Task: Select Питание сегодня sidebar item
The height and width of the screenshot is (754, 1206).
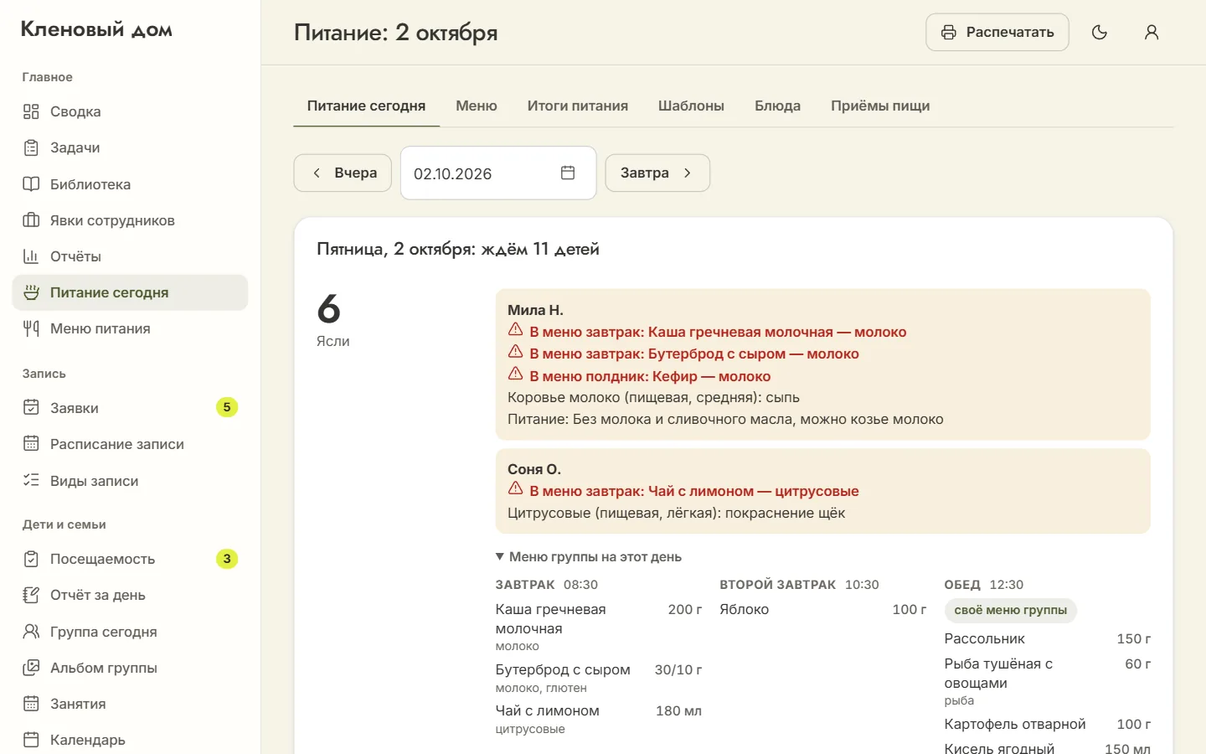Action: coord(130,292)
